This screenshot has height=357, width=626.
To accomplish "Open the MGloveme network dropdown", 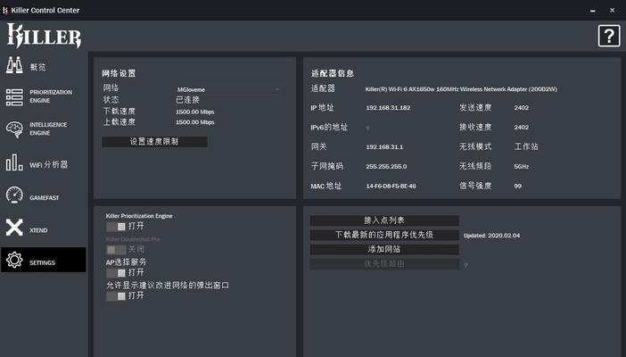I will click(x=228, y=89).
